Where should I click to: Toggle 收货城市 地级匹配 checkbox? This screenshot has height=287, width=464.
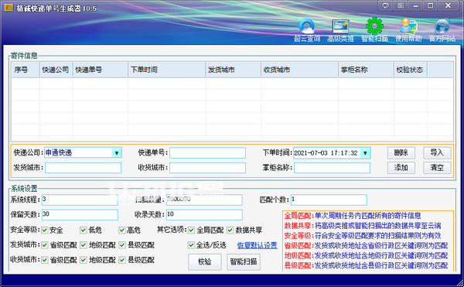pyautogui.click(x=84, y=260)
